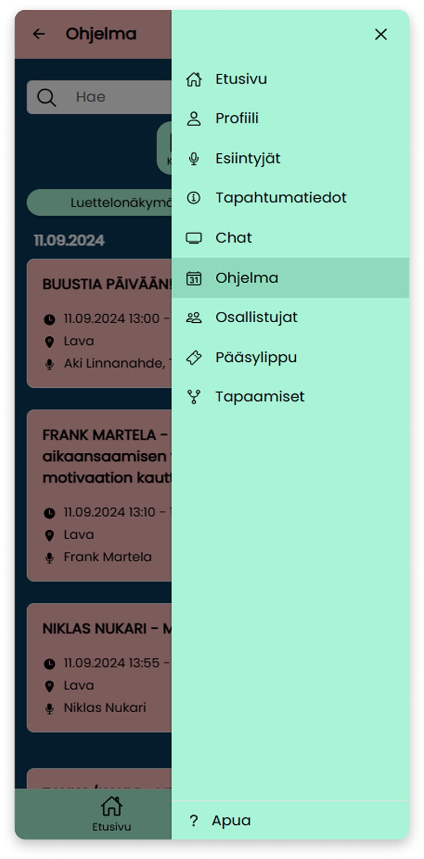Open Etusivu via the home icon
The image size is (424, 859).
193,78
